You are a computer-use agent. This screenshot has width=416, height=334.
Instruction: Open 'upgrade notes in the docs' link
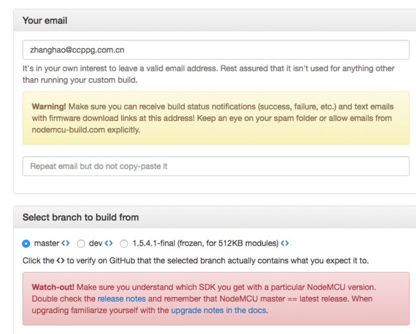pos(219,310)
